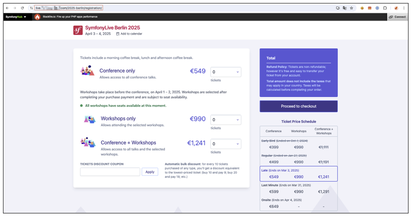412x216 pixels.
Task: Click the 'Early Bird' struck-through label
Action: [268, 141]
